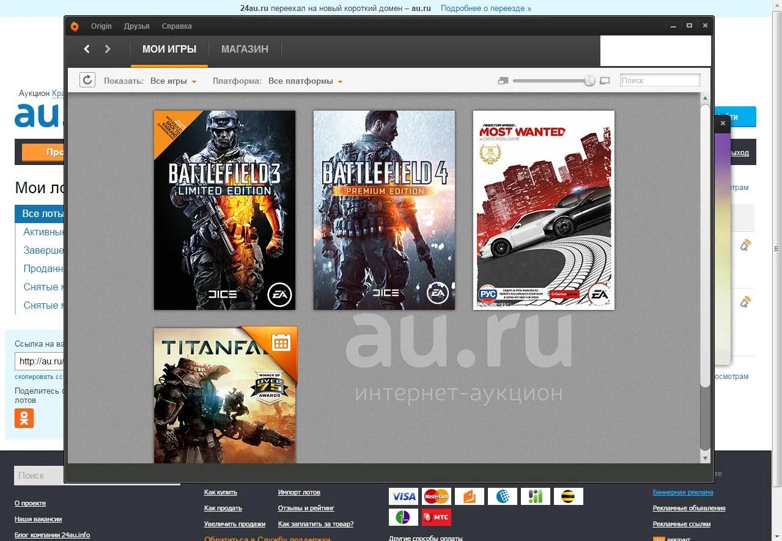This screenshot has height=541, width=782.
Task: Open the Друзья menu
Action: (x=136, y=26)
